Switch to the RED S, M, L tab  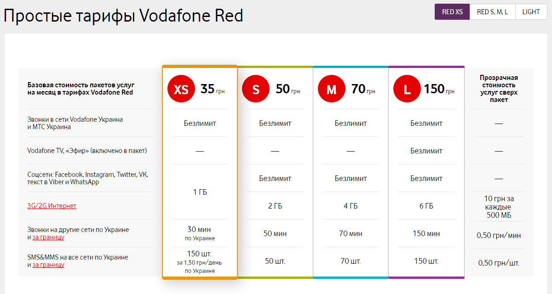[x=493, y=12]
